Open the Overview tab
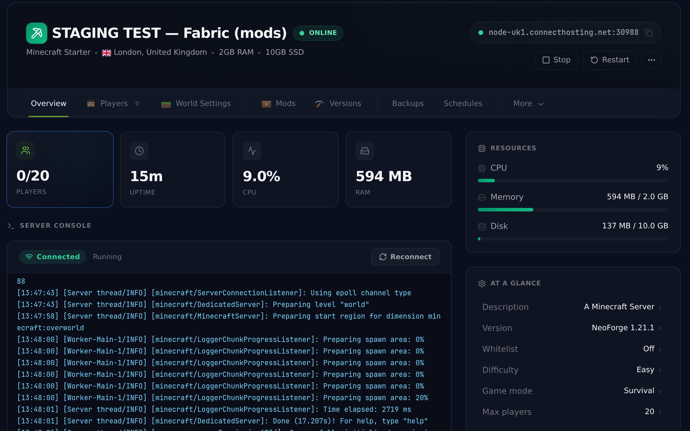 coord(49,103)
